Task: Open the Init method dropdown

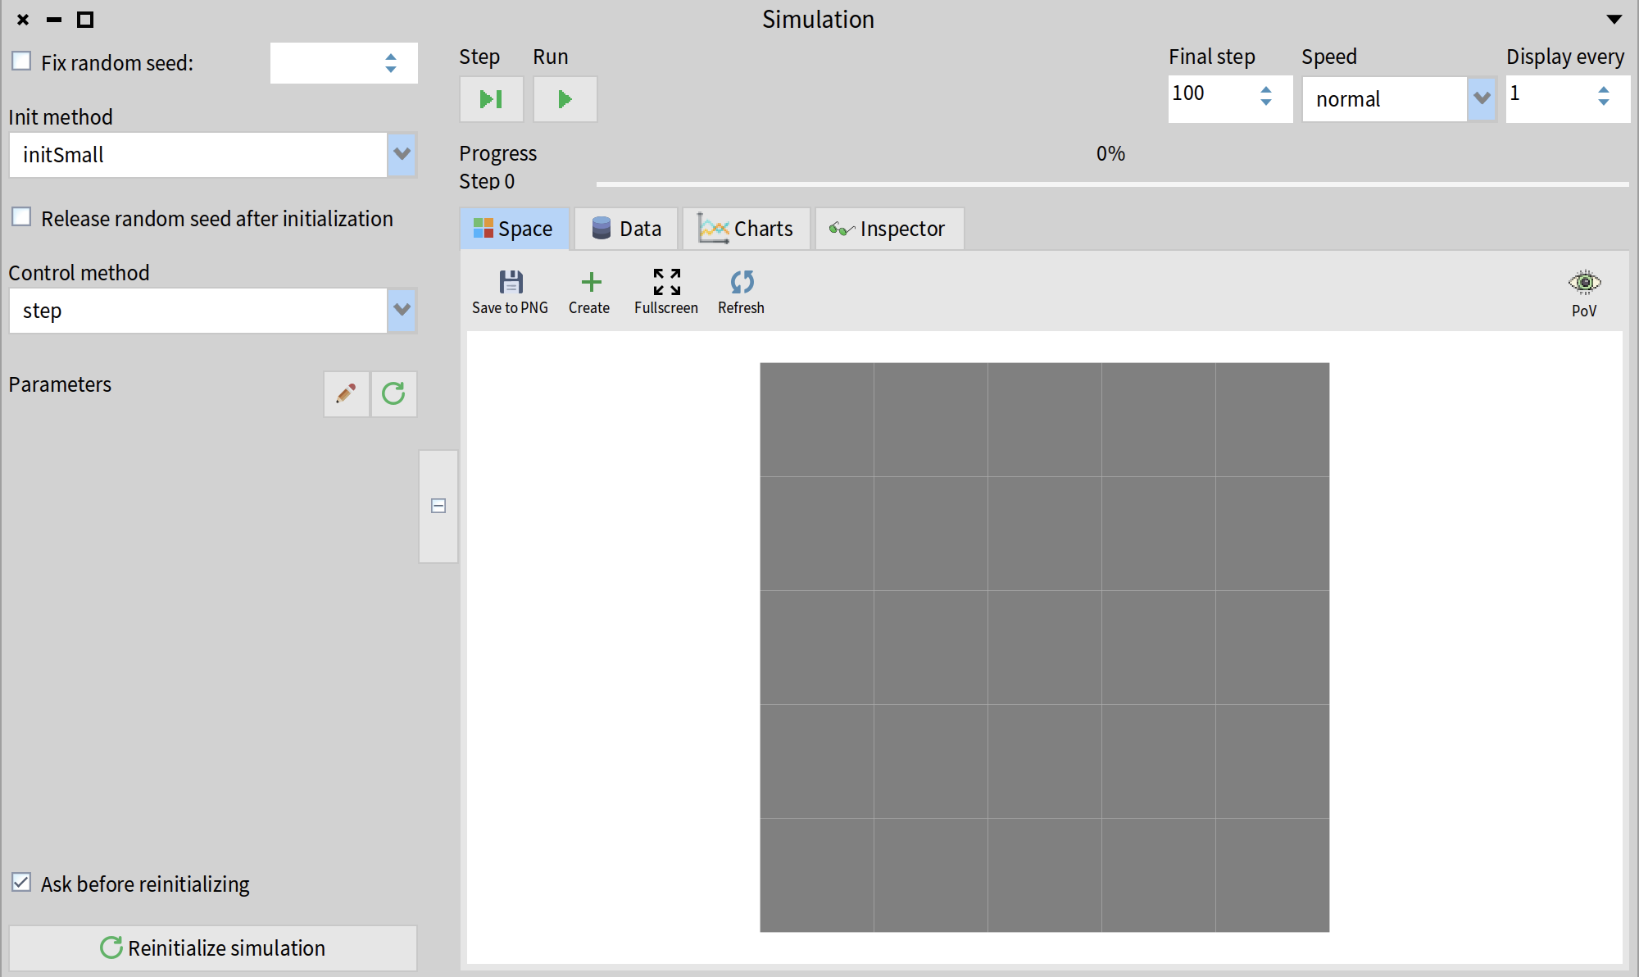Action: coord(401,154)
